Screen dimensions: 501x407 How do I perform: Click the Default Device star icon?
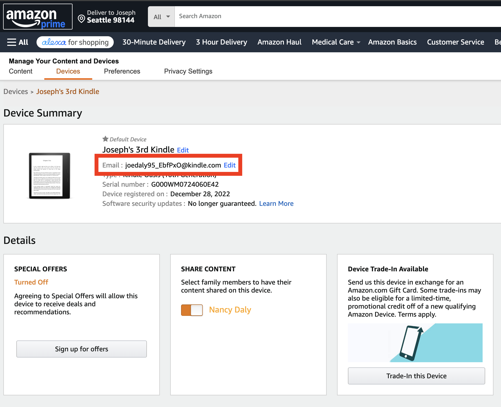105,139
